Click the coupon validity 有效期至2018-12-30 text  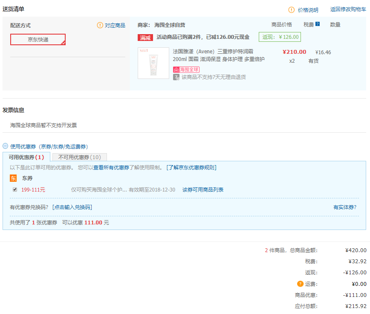click(x=152, y=189)
